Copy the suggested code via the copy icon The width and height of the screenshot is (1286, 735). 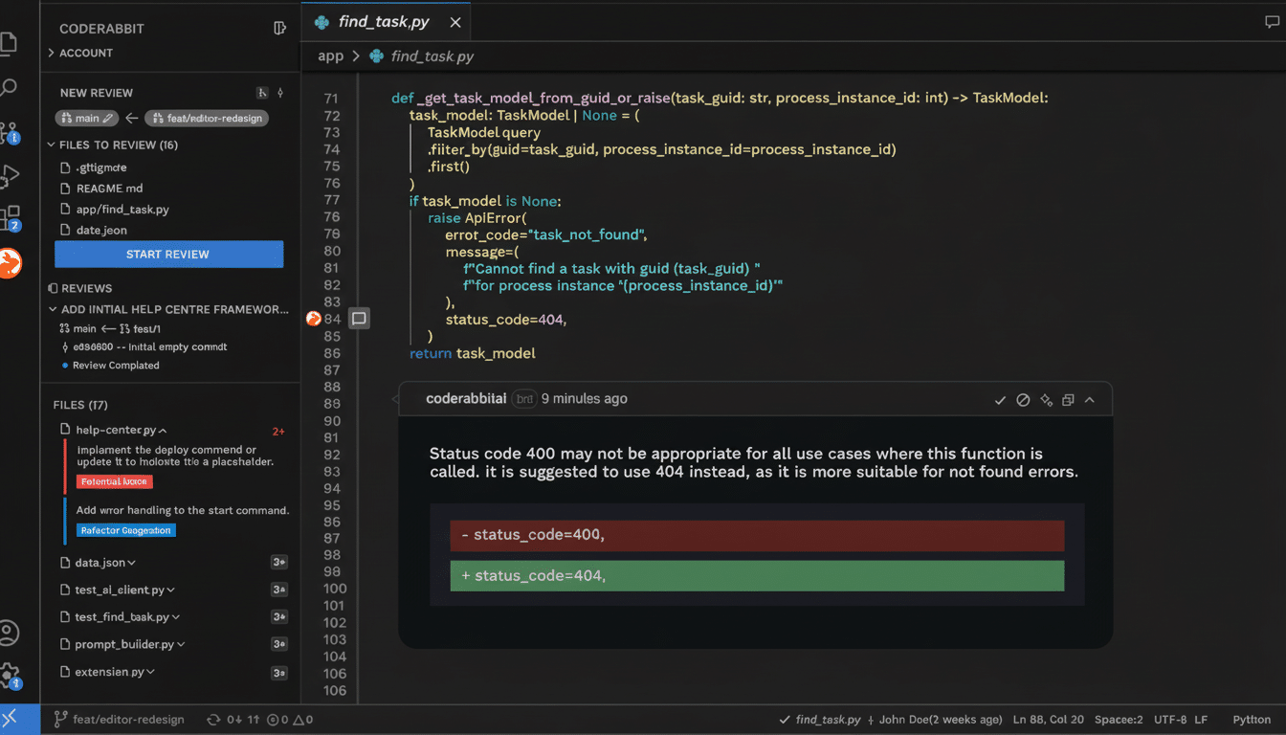1068,400
